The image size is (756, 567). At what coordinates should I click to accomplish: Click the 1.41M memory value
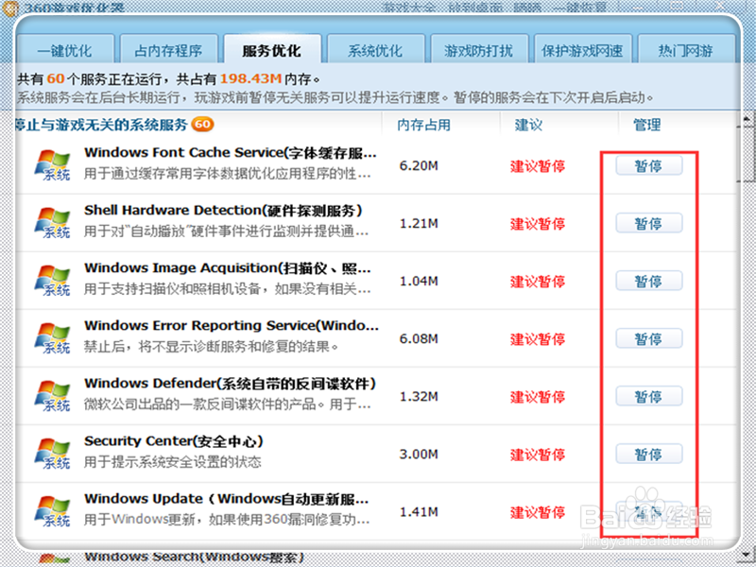419,511
